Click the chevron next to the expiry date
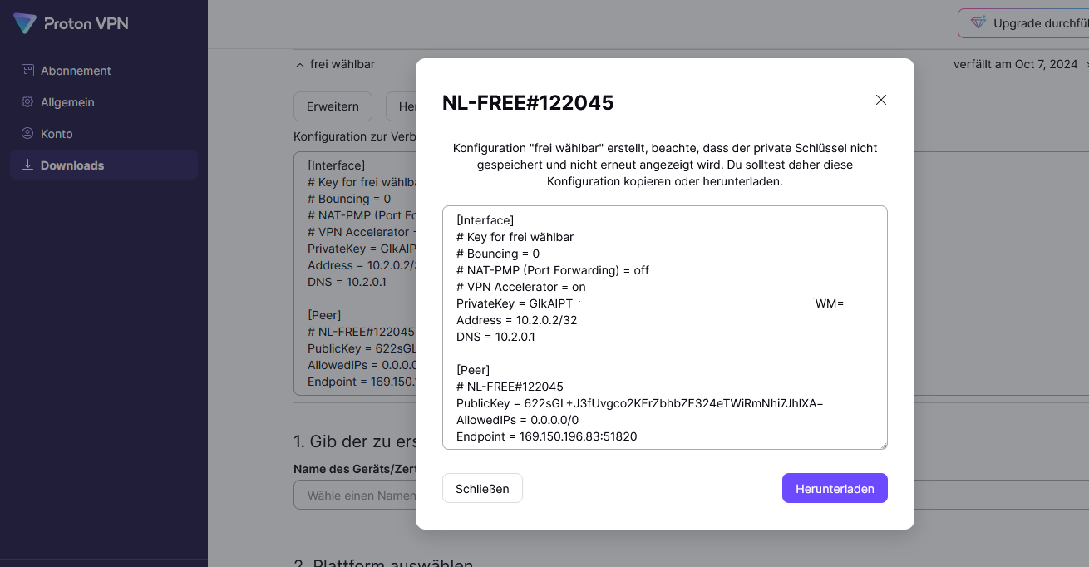The height and width of the screenshot is (567, 1089). click(x=1087, y=64)
